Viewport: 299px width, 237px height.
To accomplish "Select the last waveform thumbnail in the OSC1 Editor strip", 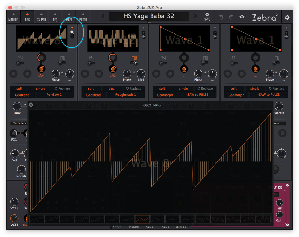I will coord(263,219).
